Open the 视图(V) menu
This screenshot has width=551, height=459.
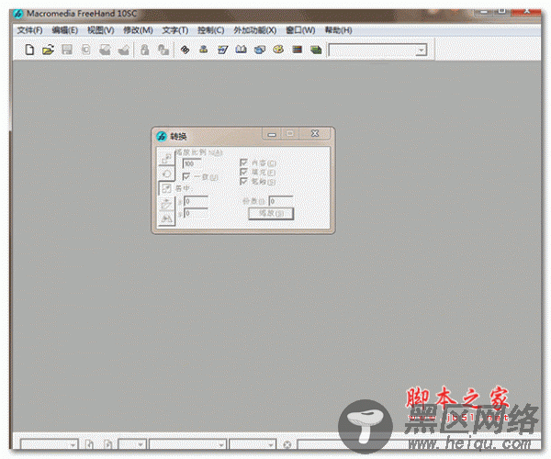point(101,30)
